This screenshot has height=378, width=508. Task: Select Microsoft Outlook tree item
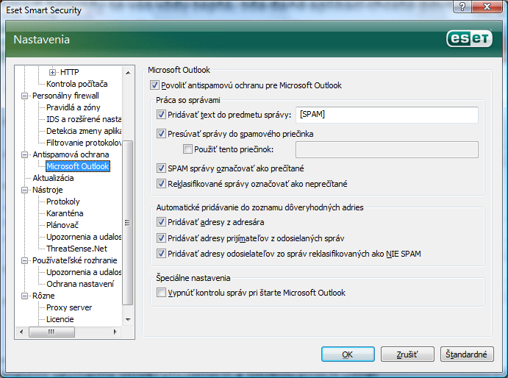pyautogui.click(x=78, y=166)
